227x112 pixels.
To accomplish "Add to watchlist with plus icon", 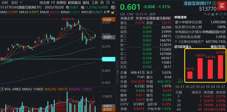I will tap(225, 14).
